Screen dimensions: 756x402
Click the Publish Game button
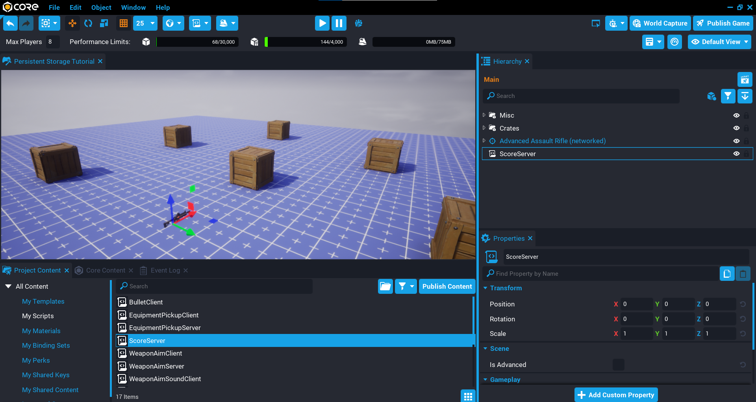click(723, 24)
